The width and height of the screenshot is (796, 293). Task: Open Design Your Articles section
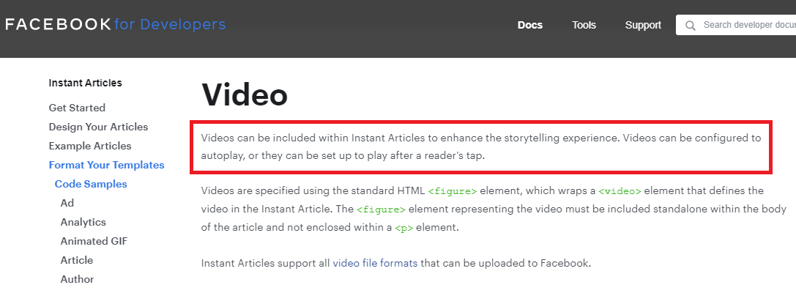[x=98, y=127]
